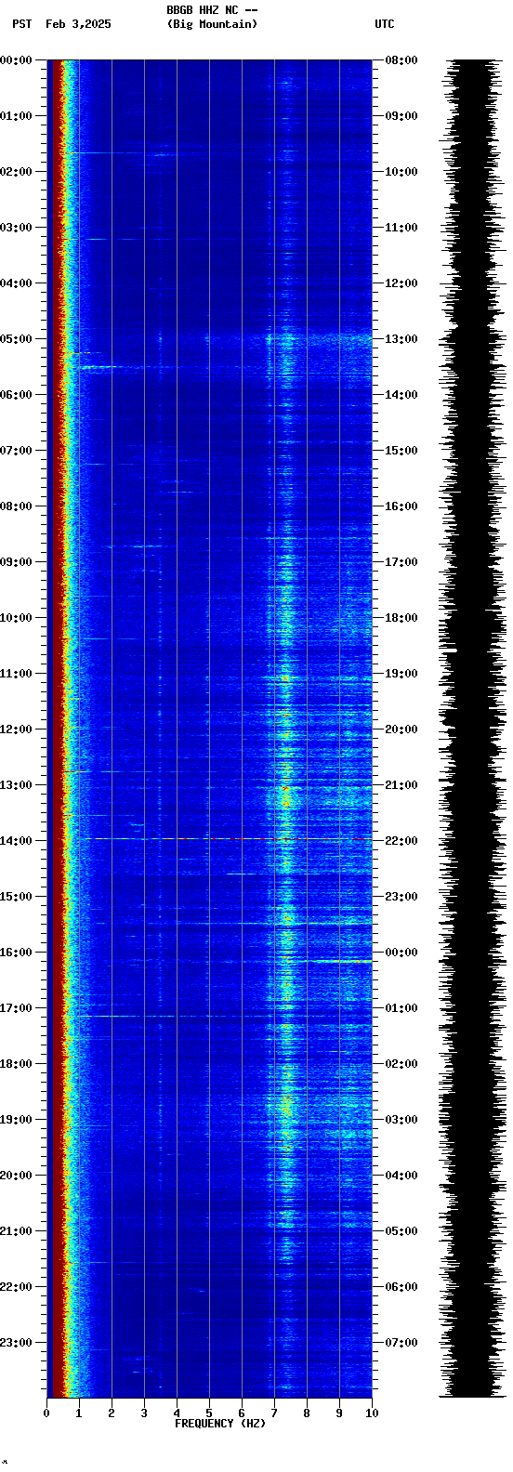The height and width of the screenshot is (1472, 513).
Task: Click the PST timezone label
Action: tap(21, 24)
